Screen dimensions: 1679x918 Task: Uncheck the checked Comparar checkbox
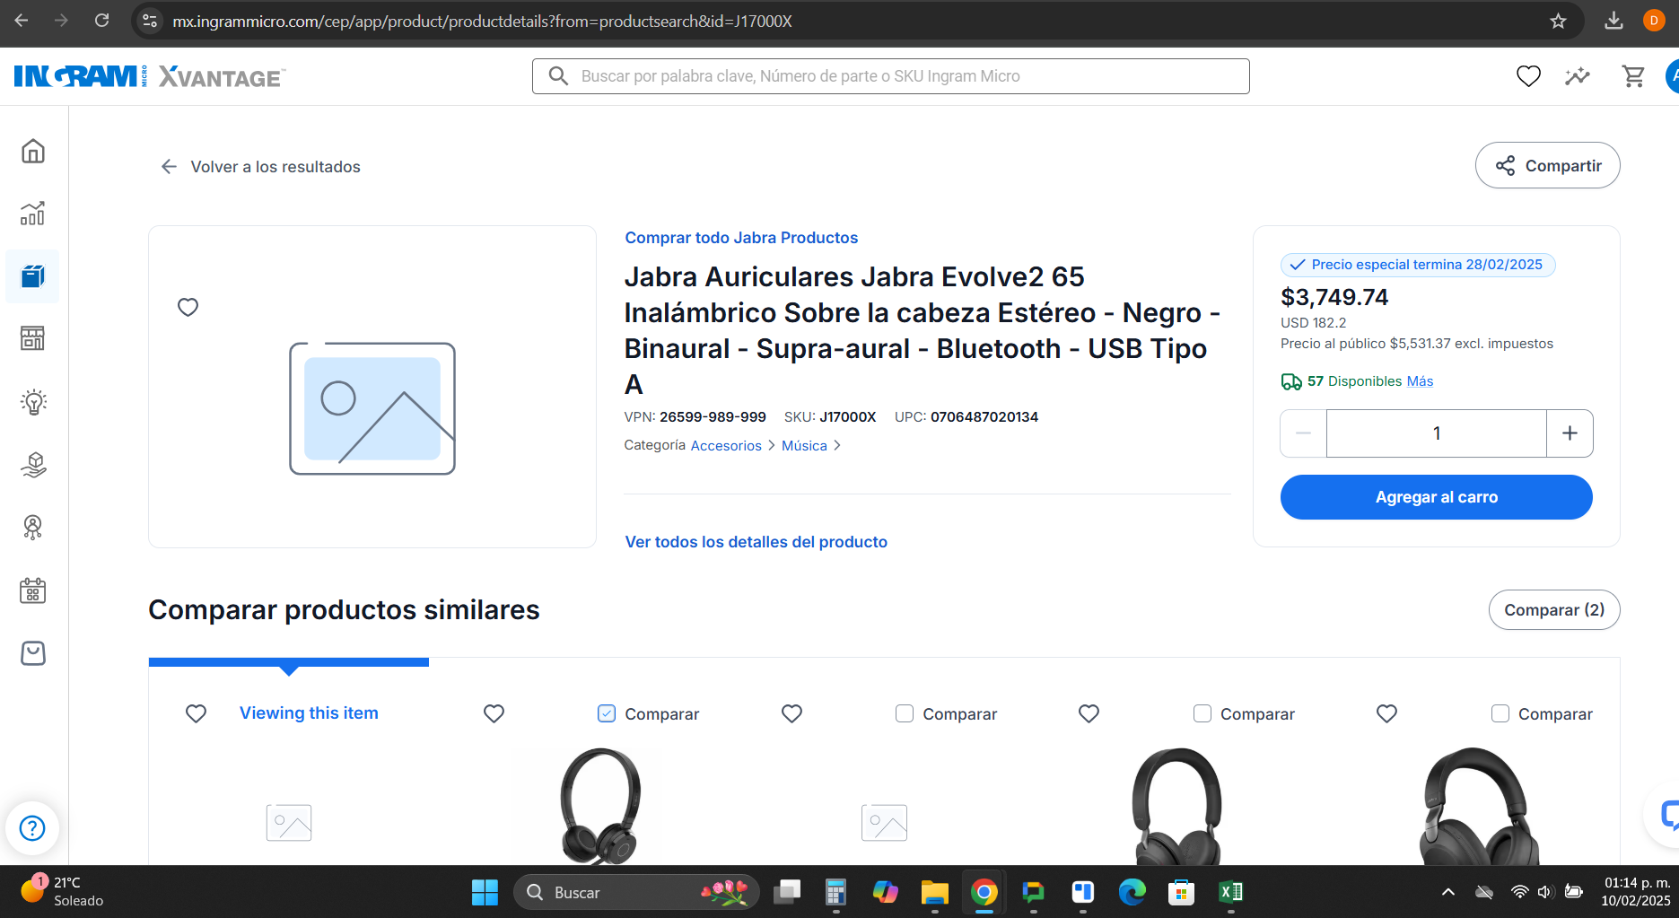click(x=607, y=713)
